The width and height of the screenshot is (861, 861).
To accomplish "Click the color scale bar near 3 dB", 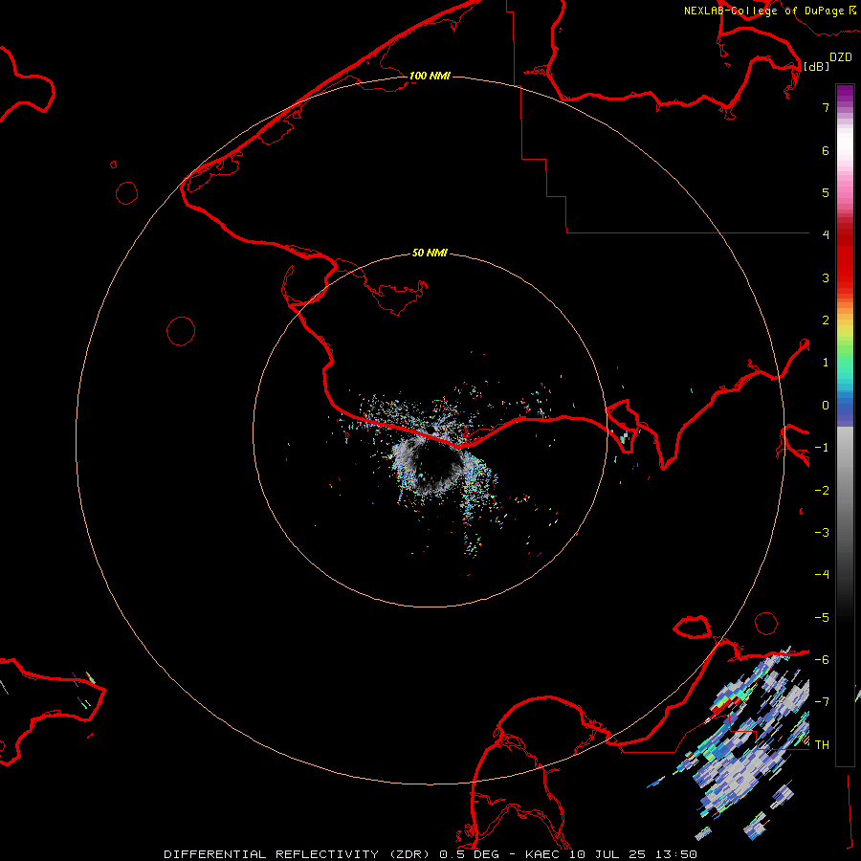I will (845, 277).
